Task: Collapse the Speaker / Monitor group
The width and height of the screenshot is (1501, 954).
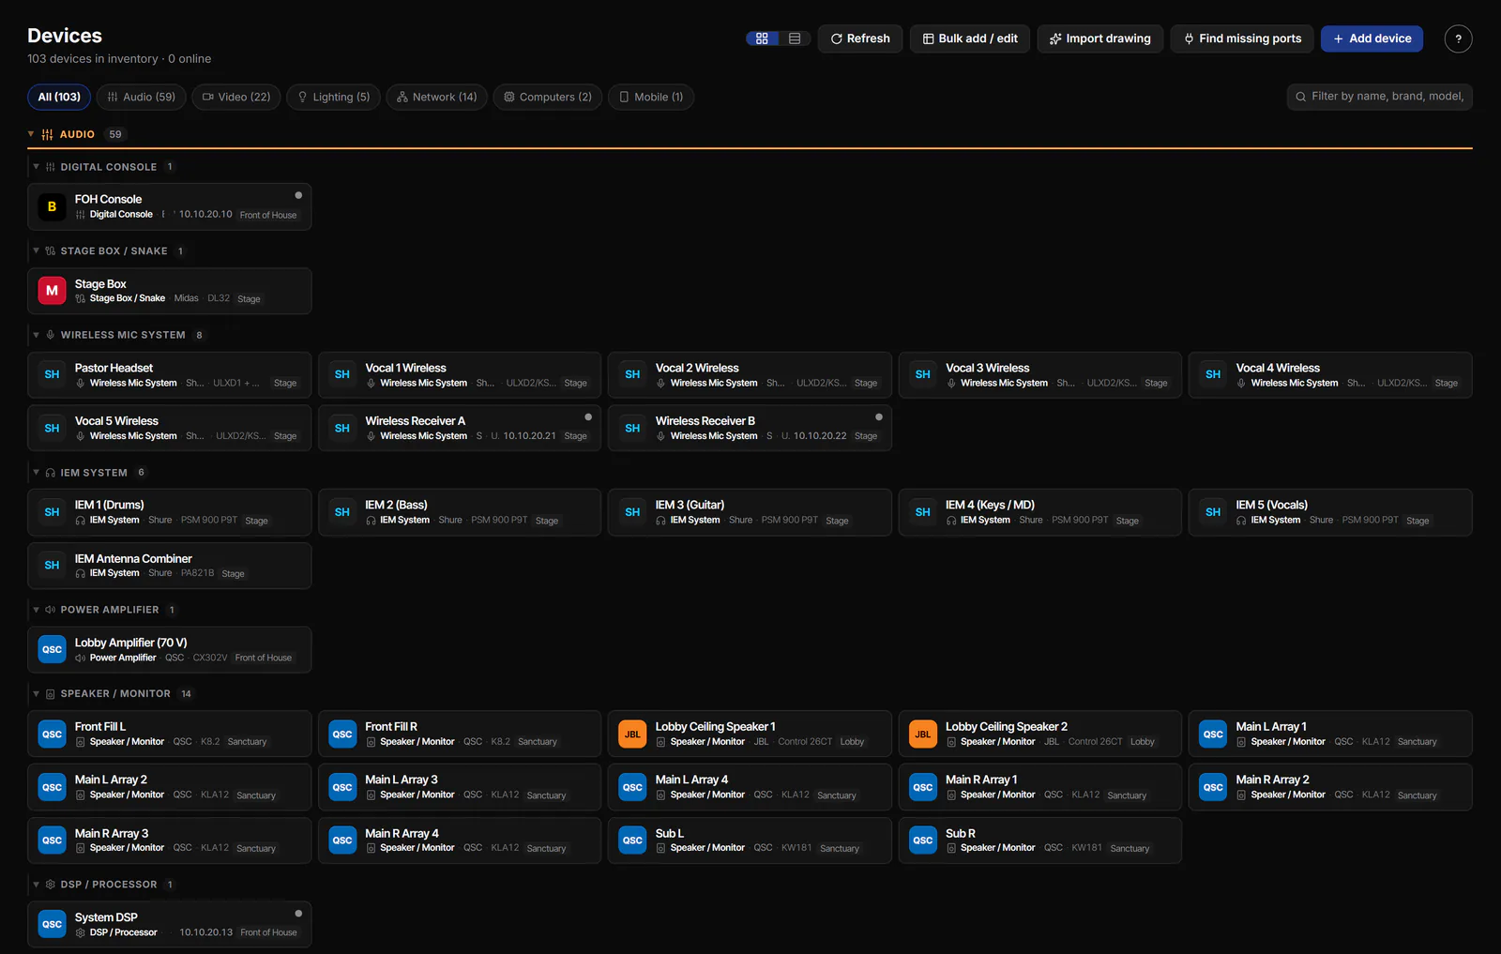Action: [x=36, y=694]
